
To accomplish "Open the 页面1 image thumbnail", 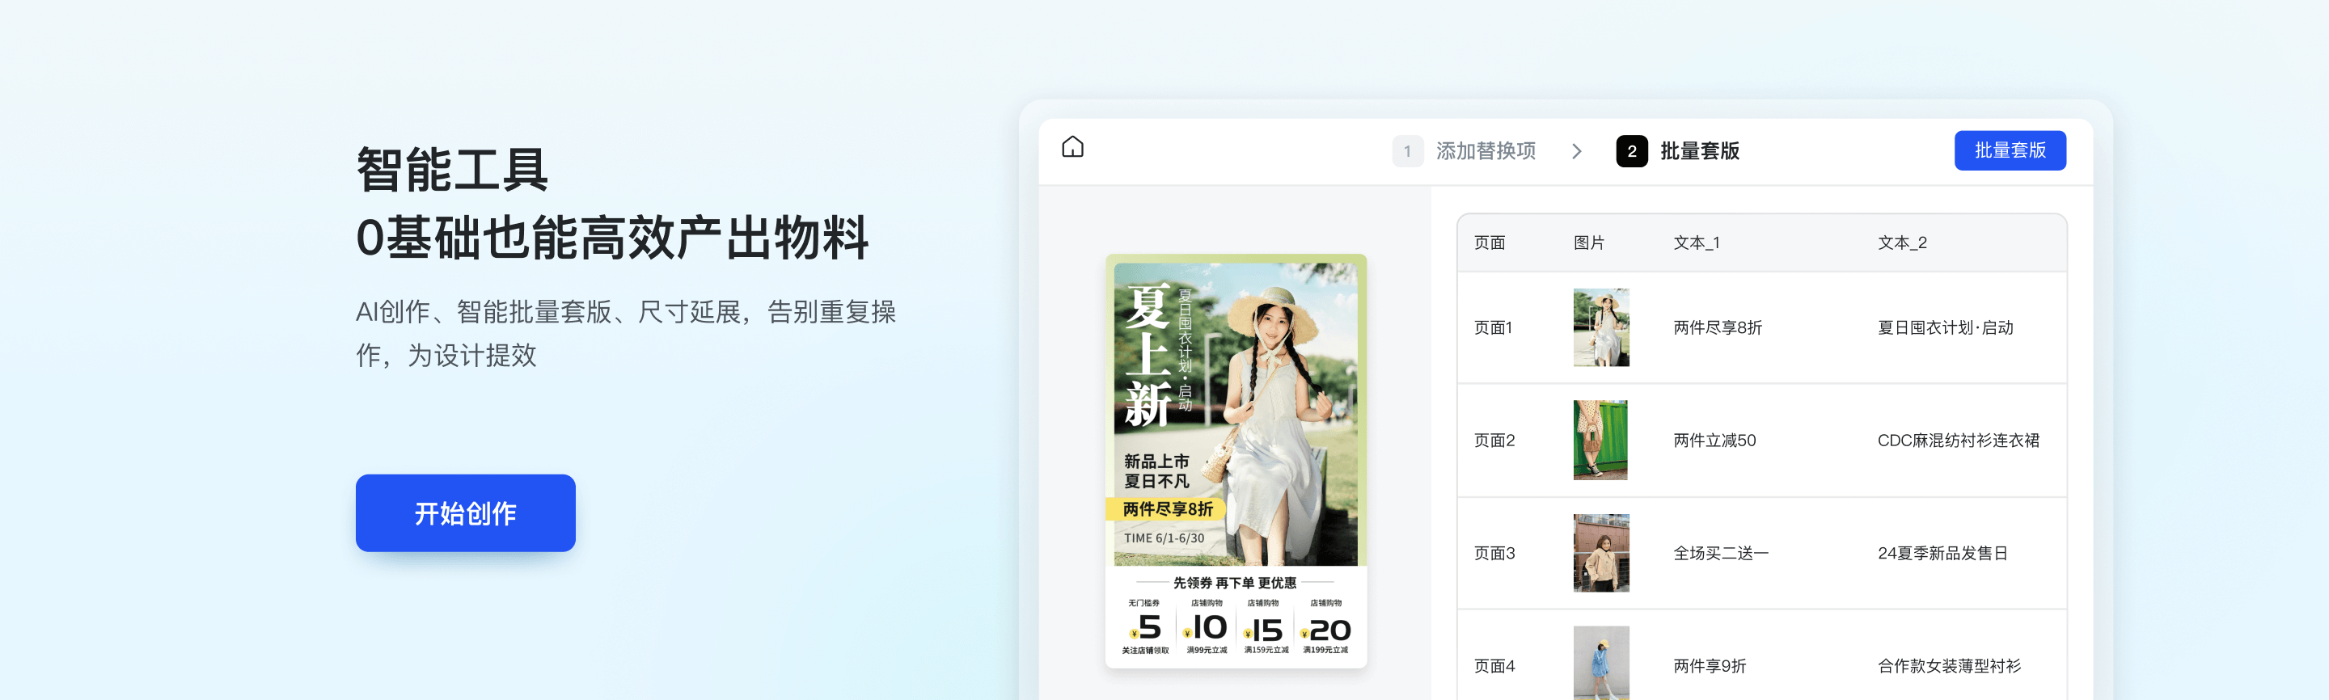I will pos(1600,328).
